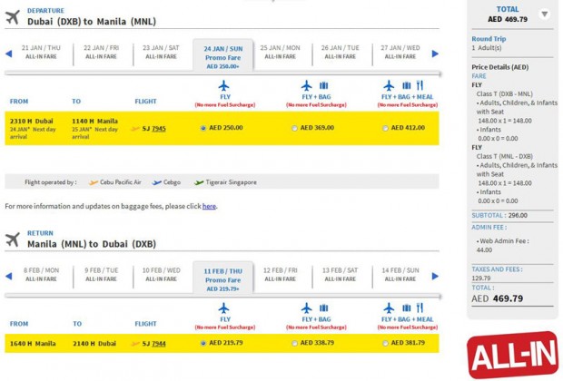This screenshot has height=381, width=563.
Task: Select AED 250.00 Fly fare for departure
Action: point(203,128)
